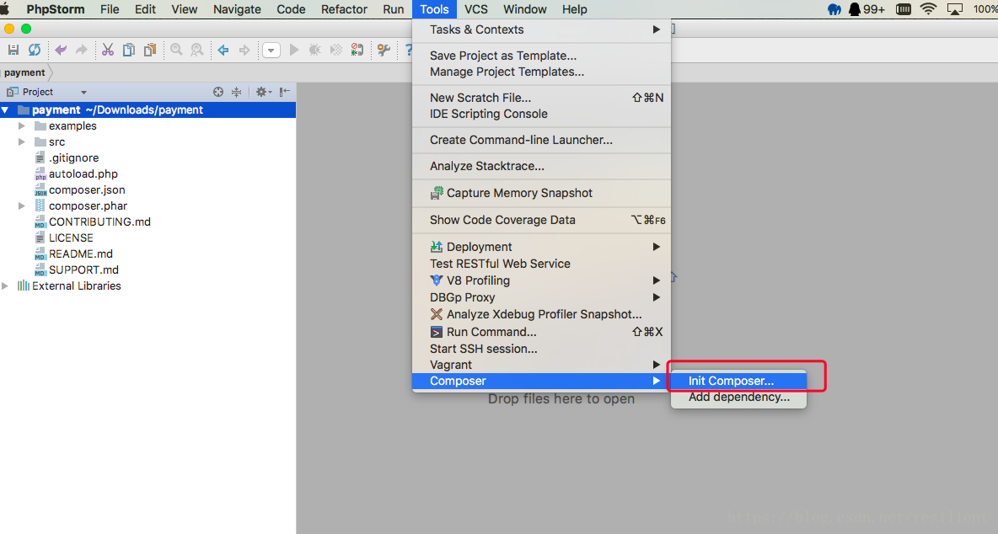Click the Save All toolbar icon
Viewport: 998px width, 534px height.
point(13,50)
